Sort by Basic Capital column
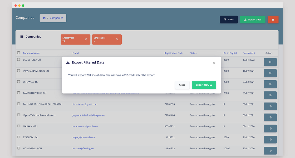 230,53
